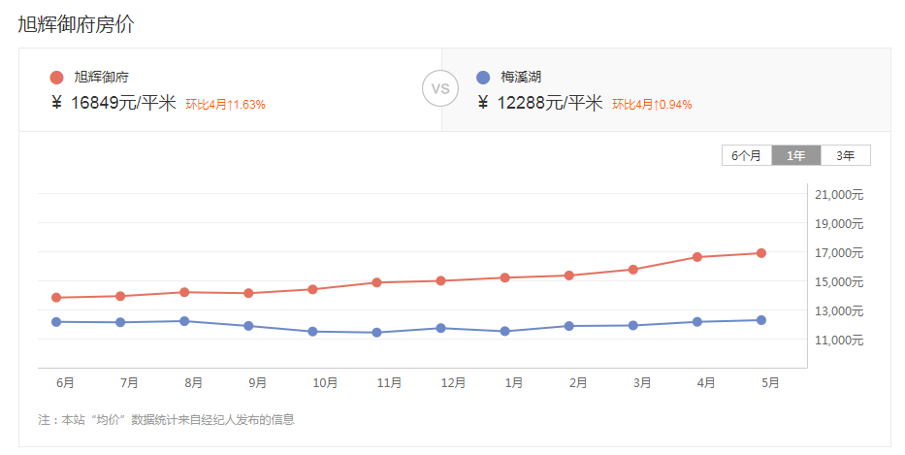Select the blue data point for 2月
The height and width of the screenshot is (455, 905).
click(x=568, y=326)
